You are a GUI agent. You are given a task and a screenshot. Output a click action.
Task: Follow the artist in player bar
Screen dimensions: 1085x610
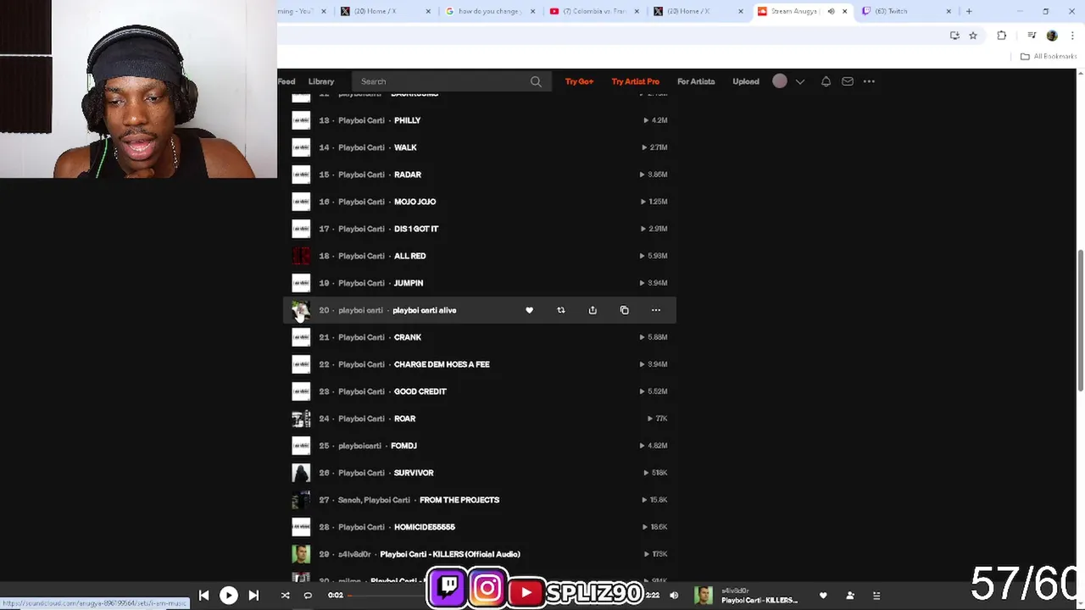click(850, 596)
